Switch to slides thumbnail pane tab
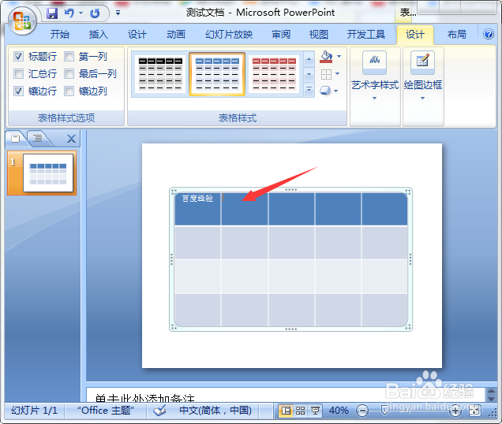 click(x=15, y=139)
